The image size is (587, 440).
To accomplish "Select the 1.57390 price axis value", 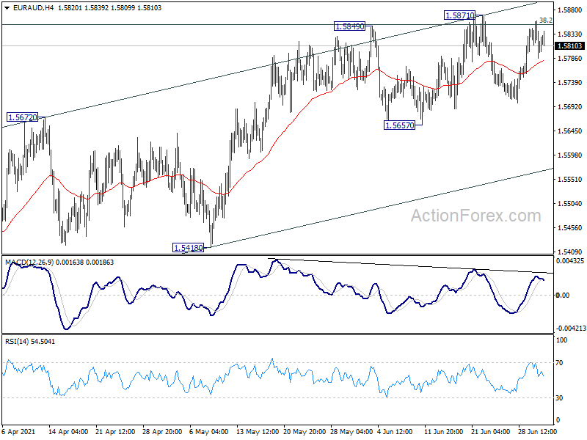I will [x=570, y=83].
